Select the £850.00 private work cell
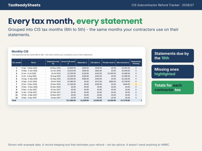 [x=109, y=82]
